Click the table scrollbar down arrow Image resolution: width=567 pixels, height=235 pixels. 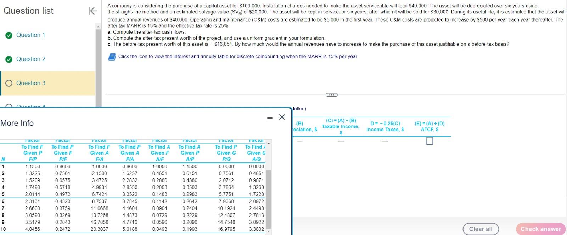click(269, 232)
